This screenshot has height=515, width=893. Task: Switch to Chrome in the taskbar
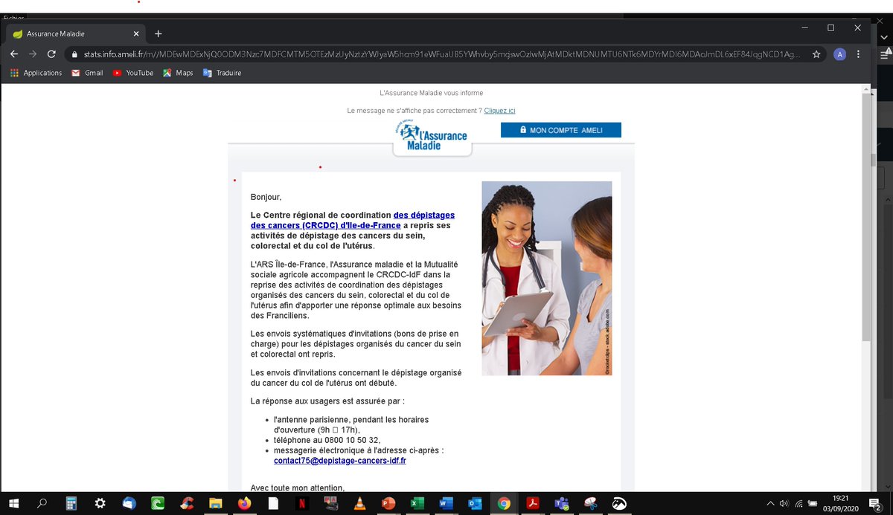click(504, 503)
